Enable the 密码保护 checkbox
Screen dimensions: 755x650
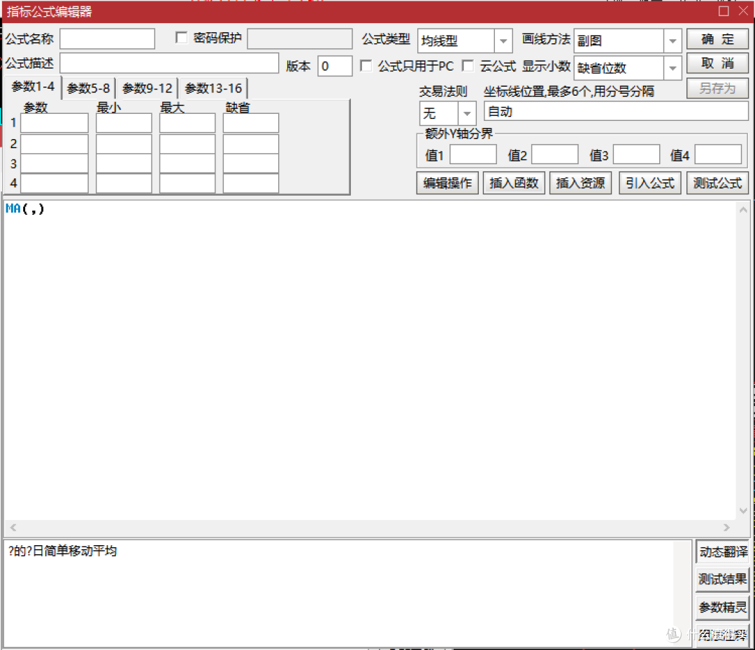tap(182, 38)
